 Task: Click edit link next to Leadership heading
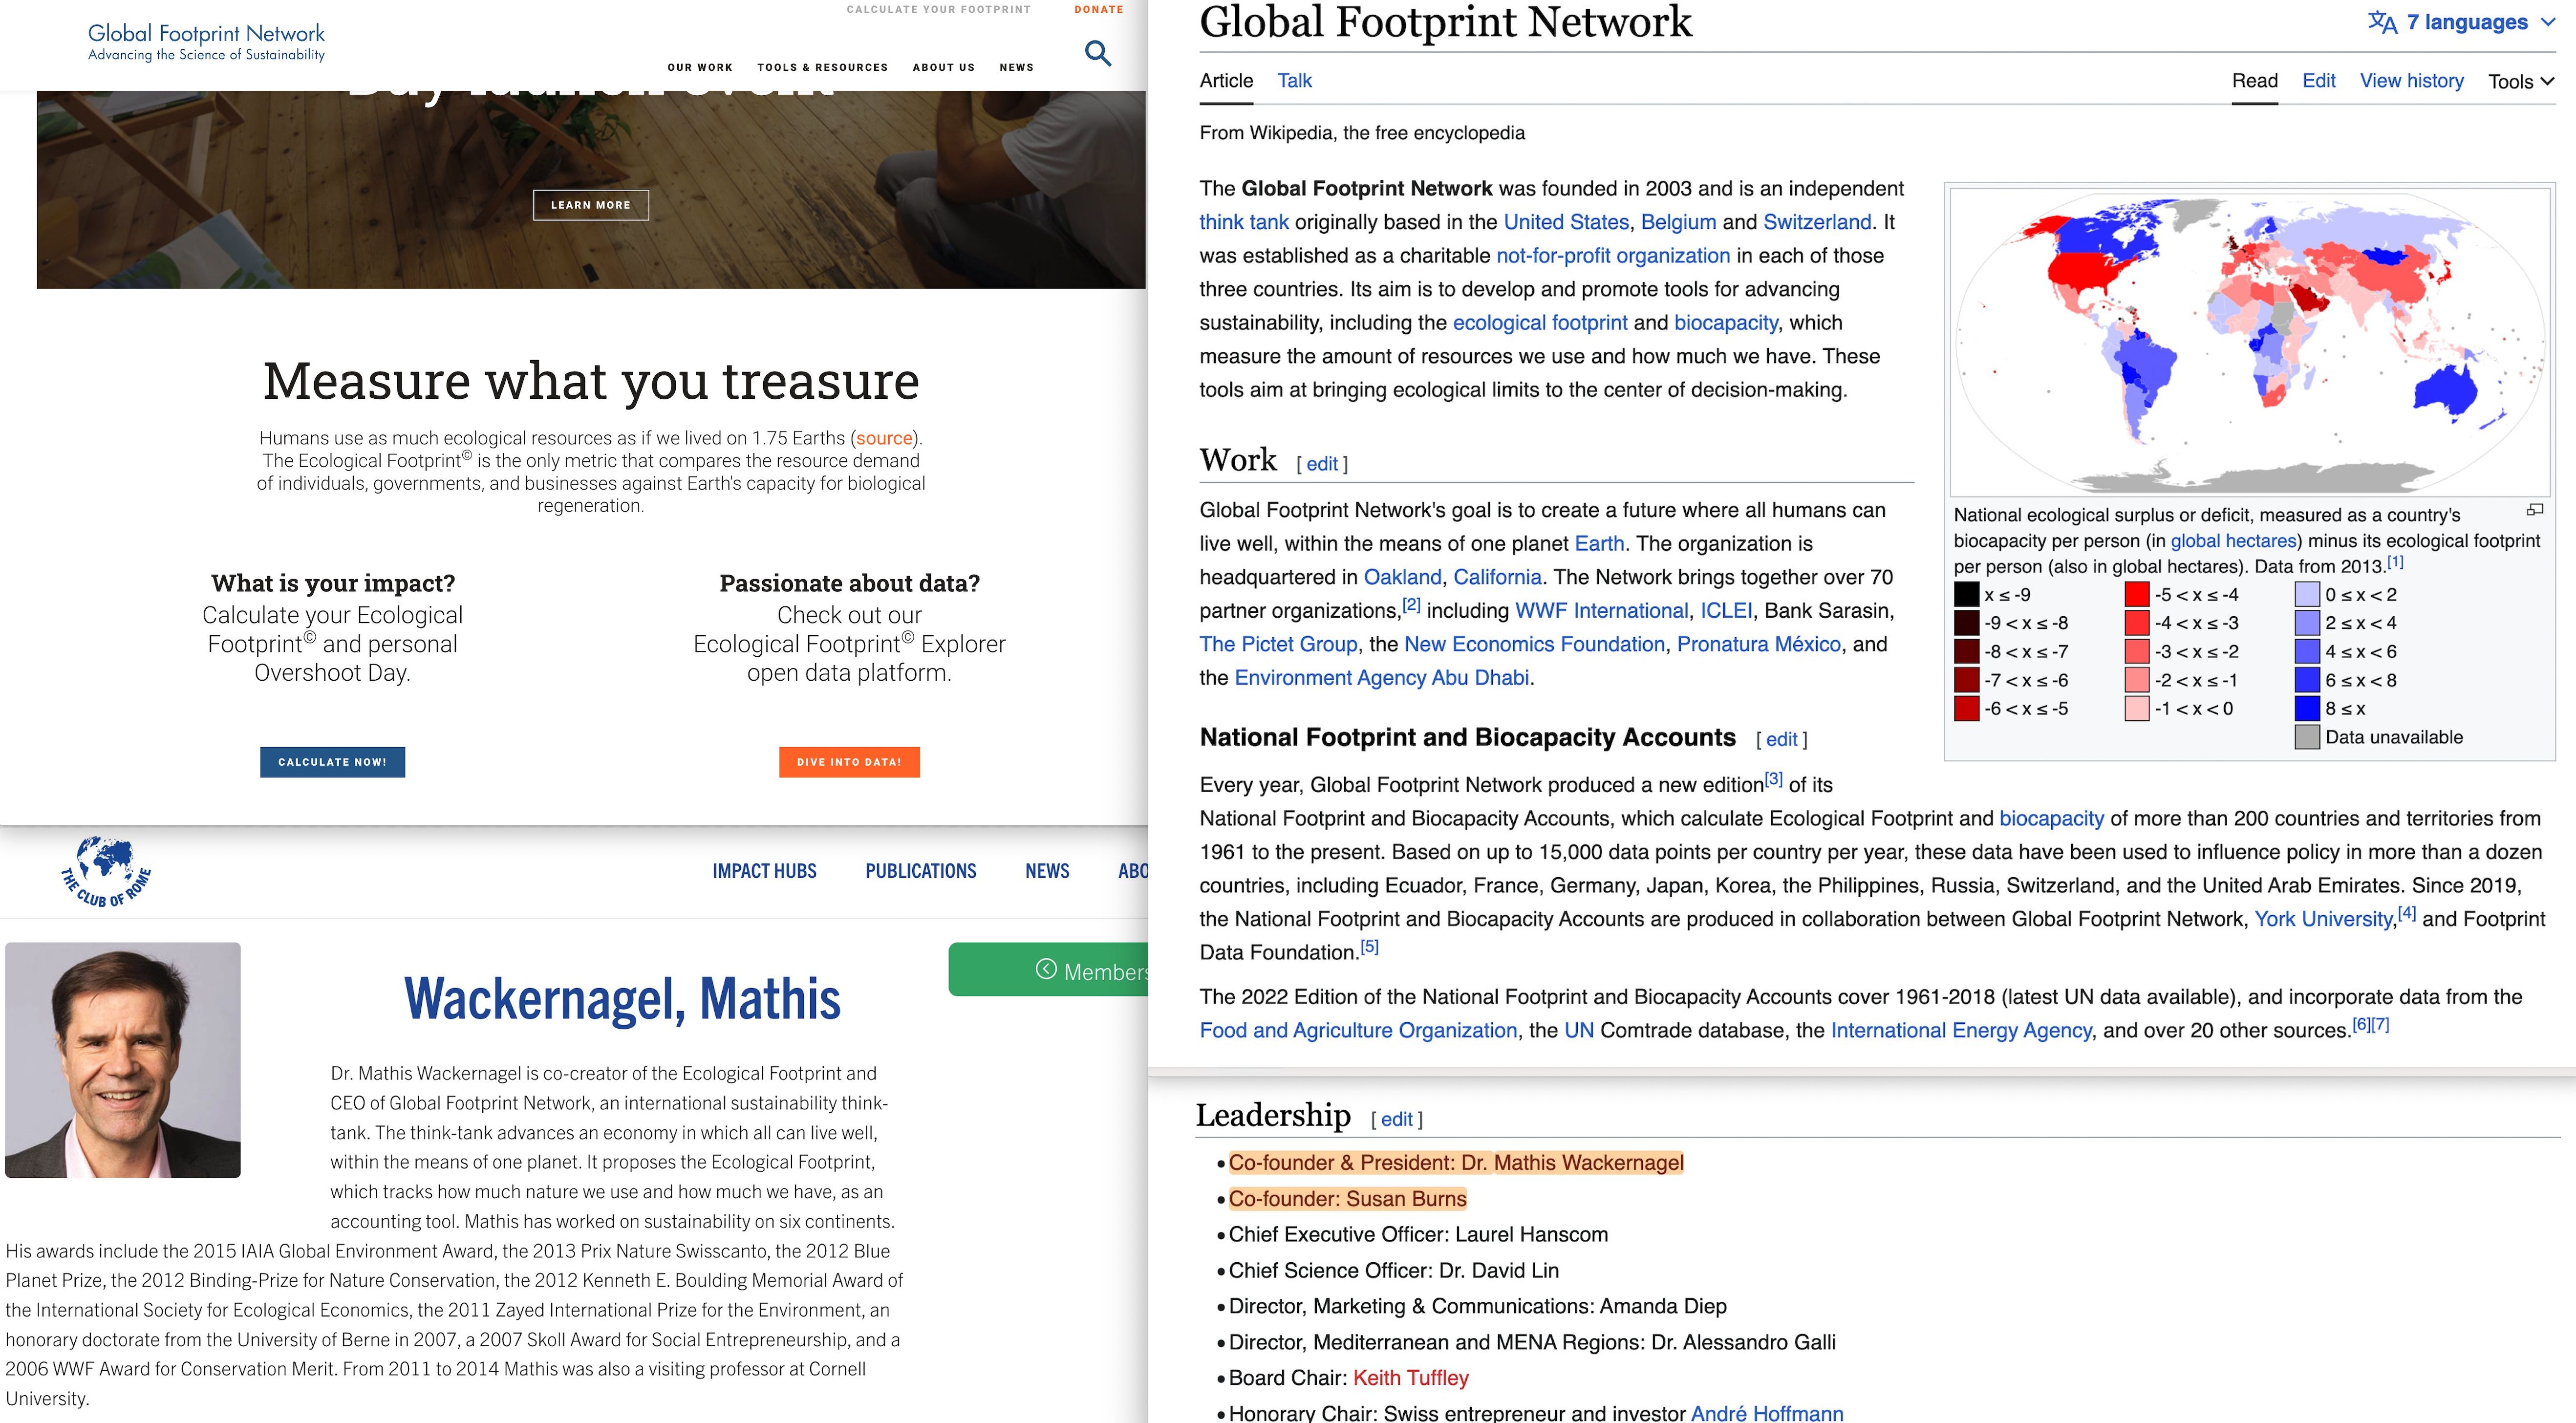tap(1397, 1119)
